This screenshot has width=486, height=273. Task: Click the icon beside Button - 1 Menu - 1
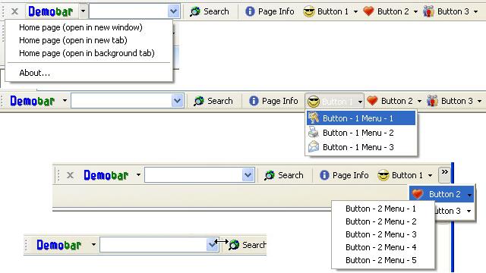314,118
